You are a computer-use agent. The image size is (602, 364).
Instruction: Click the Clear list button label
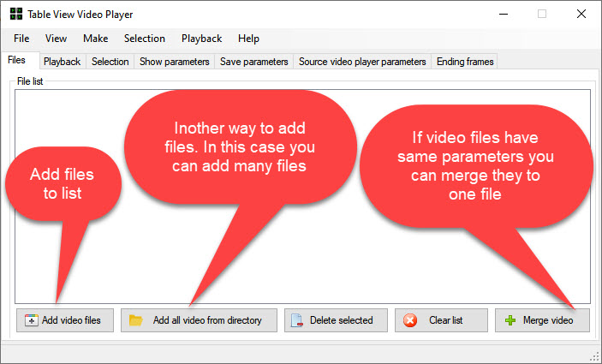tap(446, 320)
